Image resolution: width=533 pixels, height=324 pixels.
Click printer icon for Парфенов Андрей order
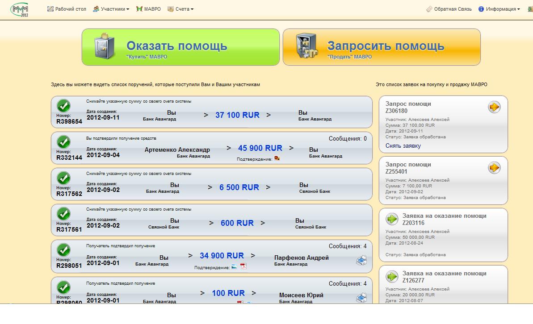pyautogui.click(x=361, y=260)
